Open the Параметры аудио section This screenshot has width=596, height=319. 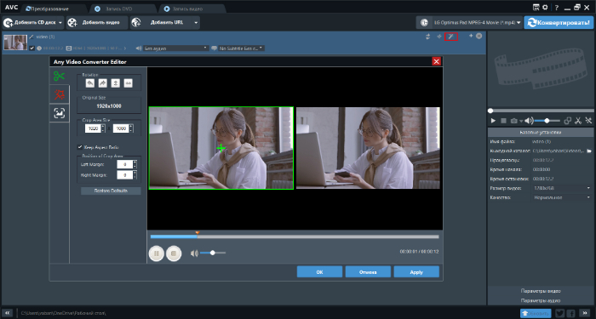pyautogui.click(x=540, y=300)
